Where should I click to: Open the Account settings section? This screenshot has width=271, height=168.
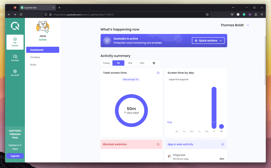15,73
